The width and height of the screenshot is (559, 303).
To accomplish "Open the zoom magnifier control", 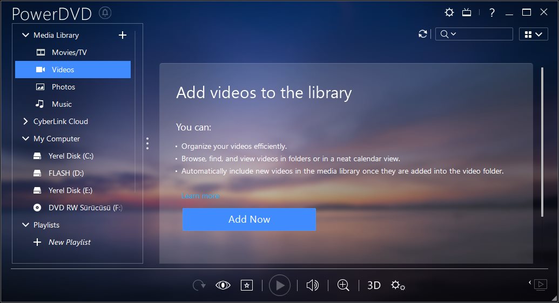I will 344,285.
